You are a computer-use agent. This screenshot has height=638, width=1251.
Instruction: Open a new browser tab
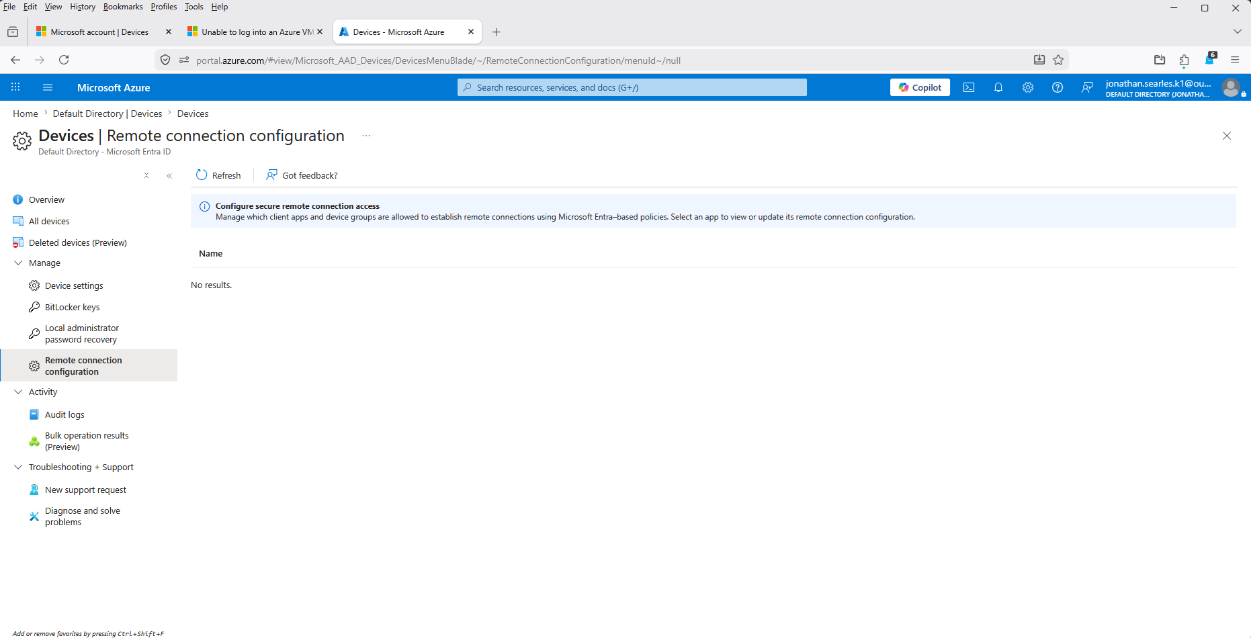[496, 32]
